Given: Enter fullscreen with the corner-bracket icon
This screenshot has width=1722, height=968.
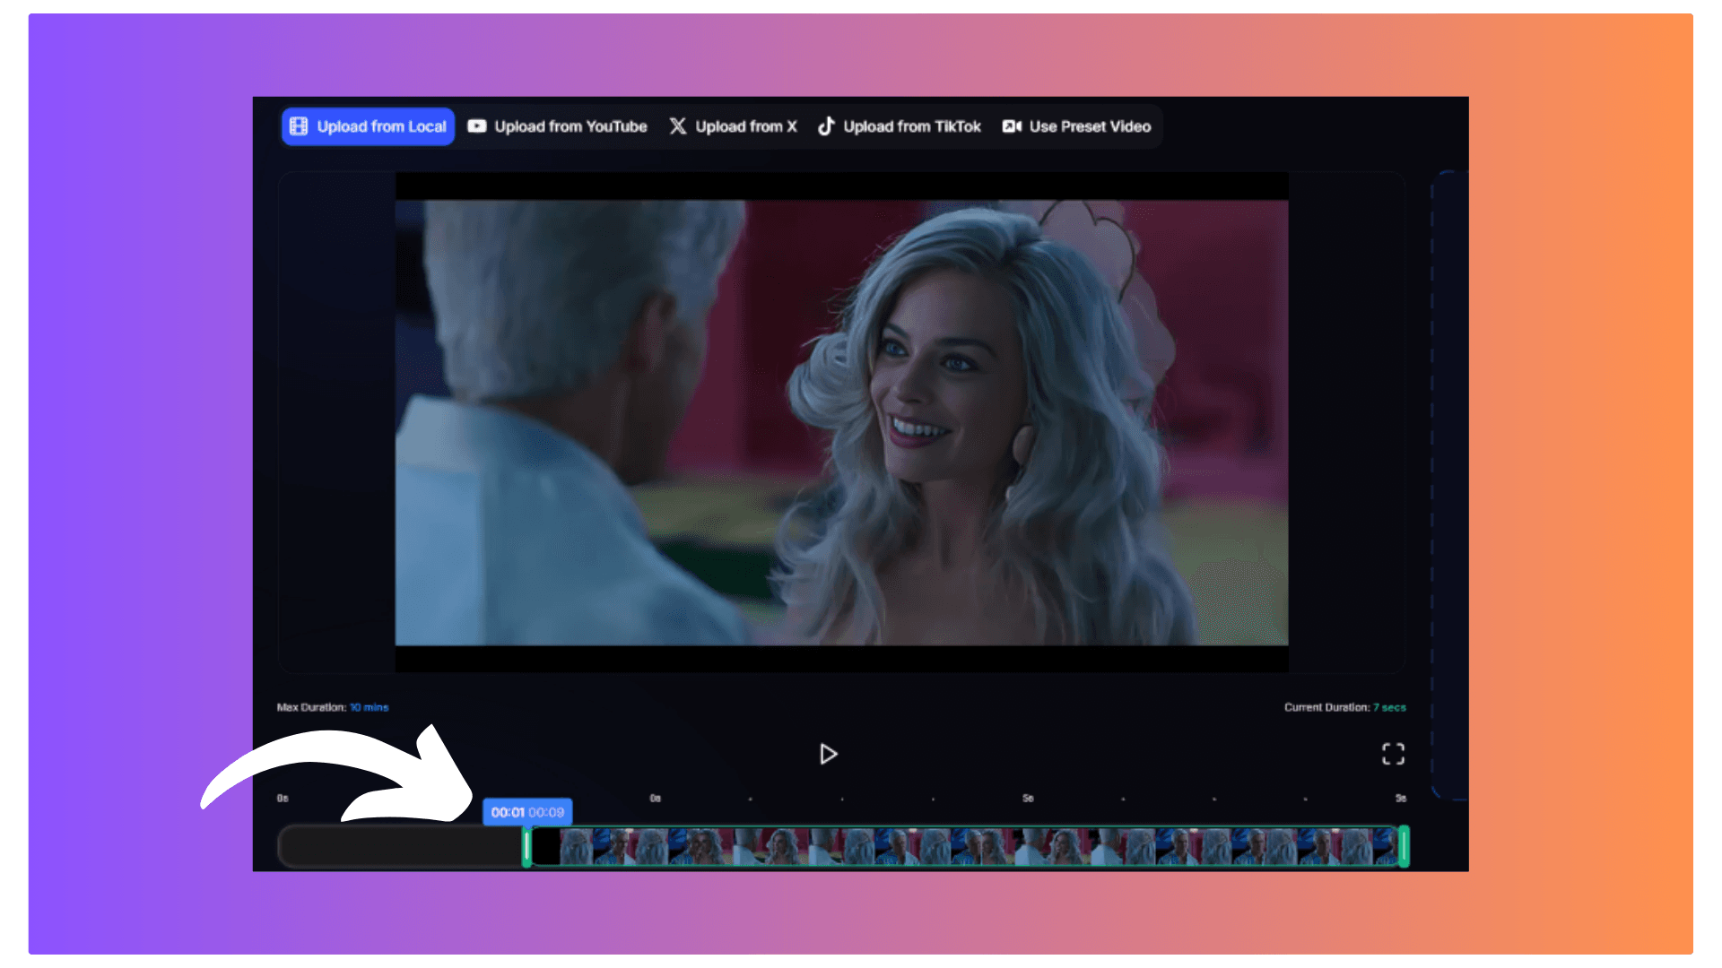Looking at the screenshot, I should click(x=1393, y=755).
